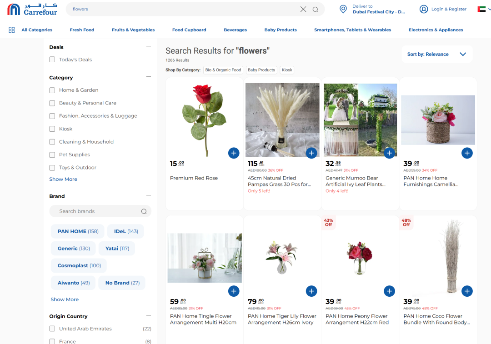Click the magnifier search icon in header
This screenshot has width=491, height=344.
click(316, 10)
